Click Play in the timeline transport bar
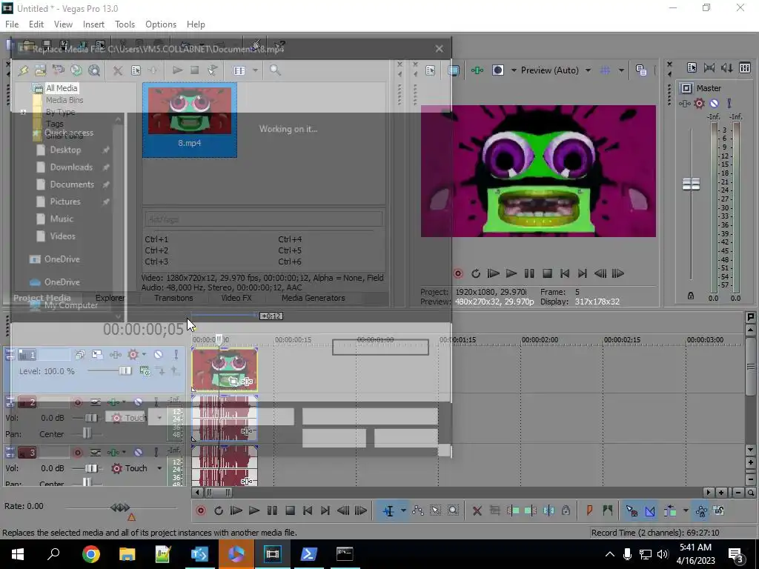759x569 pixels. coord(253,510)
